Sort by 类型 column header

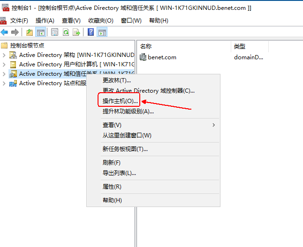(239, 46)
